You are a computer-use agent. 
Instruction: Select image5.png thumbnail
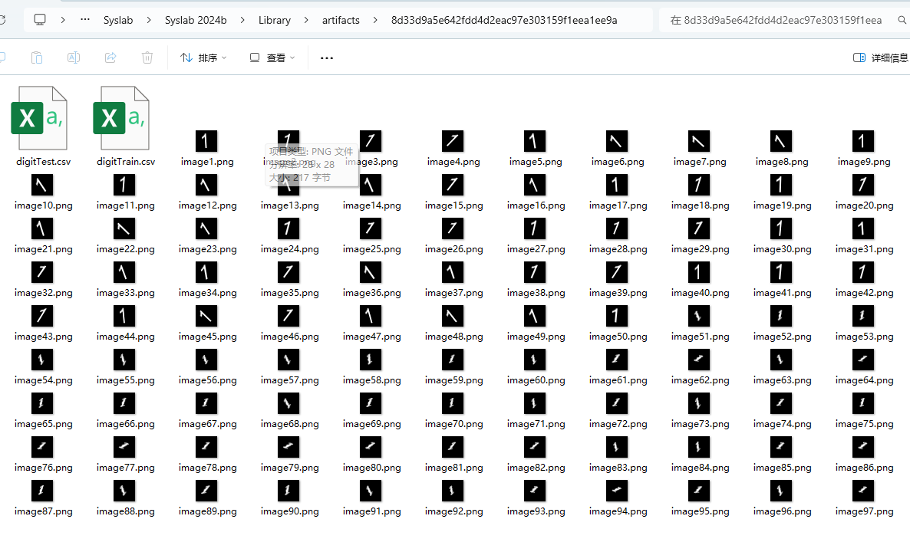(x=535, y=141)
